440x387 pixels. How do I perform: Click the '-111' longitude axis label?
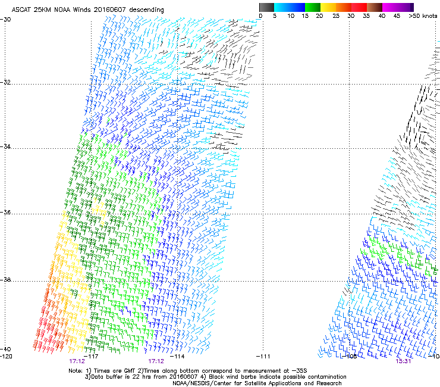263,357
